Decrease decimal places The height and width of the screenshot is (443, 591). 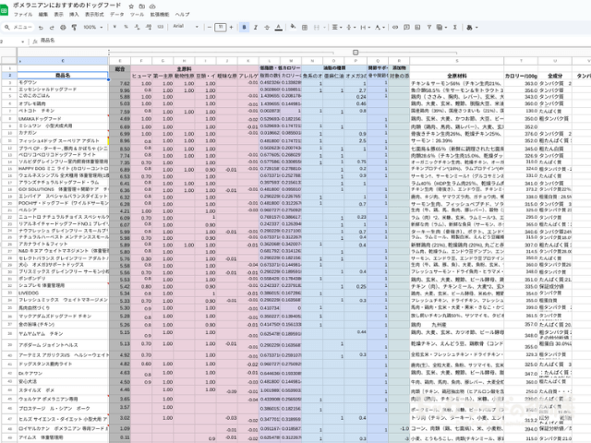tap(138, 27)
